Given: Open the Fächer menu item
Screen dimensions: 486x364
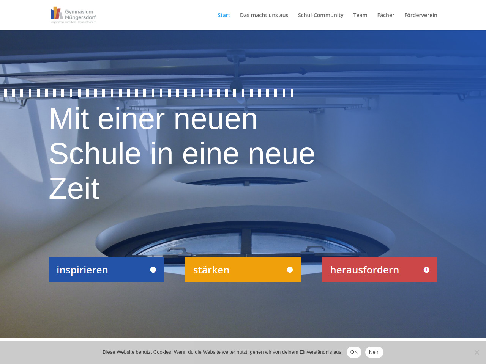Looking at the screenshot, I should [385, 15].
